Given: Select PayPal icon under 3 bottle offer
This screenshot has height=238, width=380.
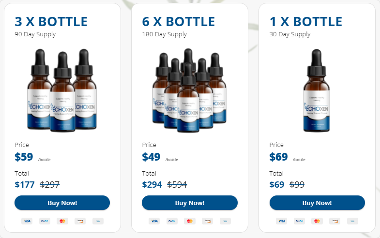Looking at the screenshot, I should [45, 221].
